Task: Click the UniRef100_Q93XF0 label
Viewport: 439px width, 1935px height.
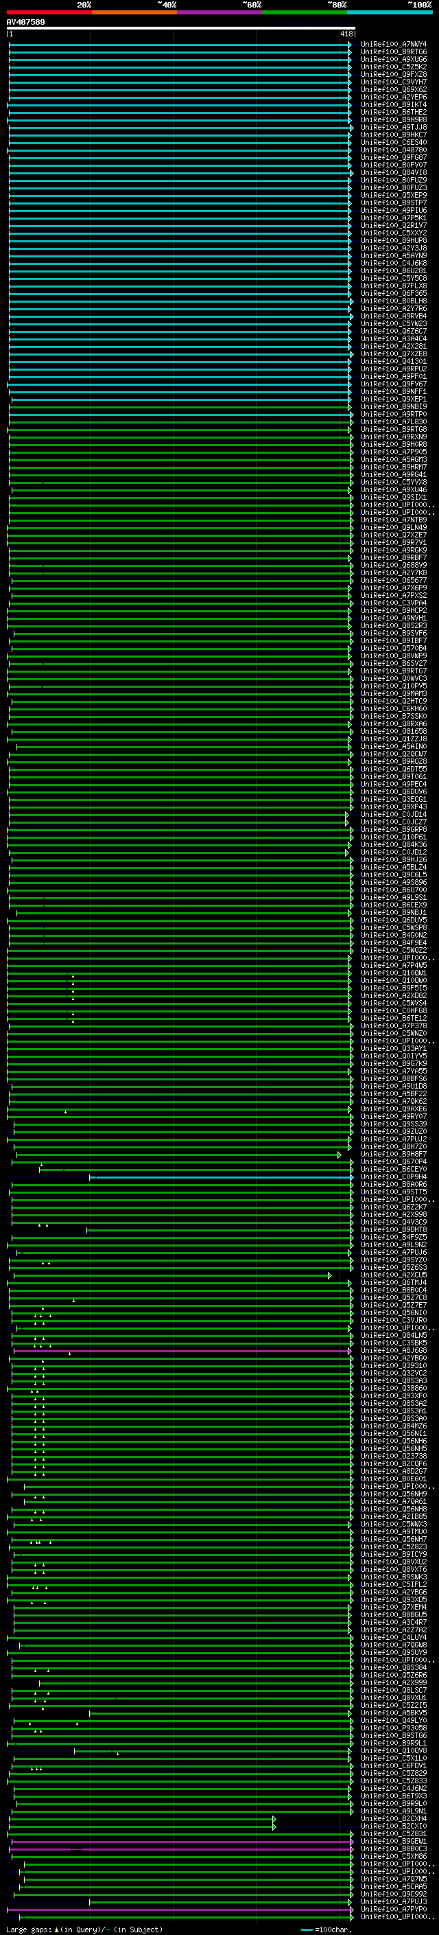Action: pyautogui.click(x=394, y=1395)
